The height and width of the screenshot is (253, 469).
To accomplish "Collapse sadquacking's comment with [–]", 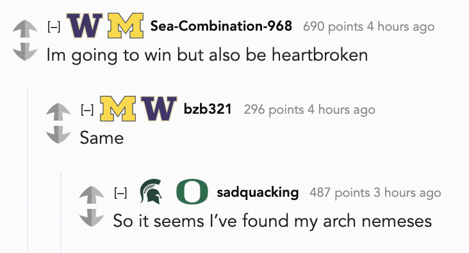I will [x=120, y=193].
